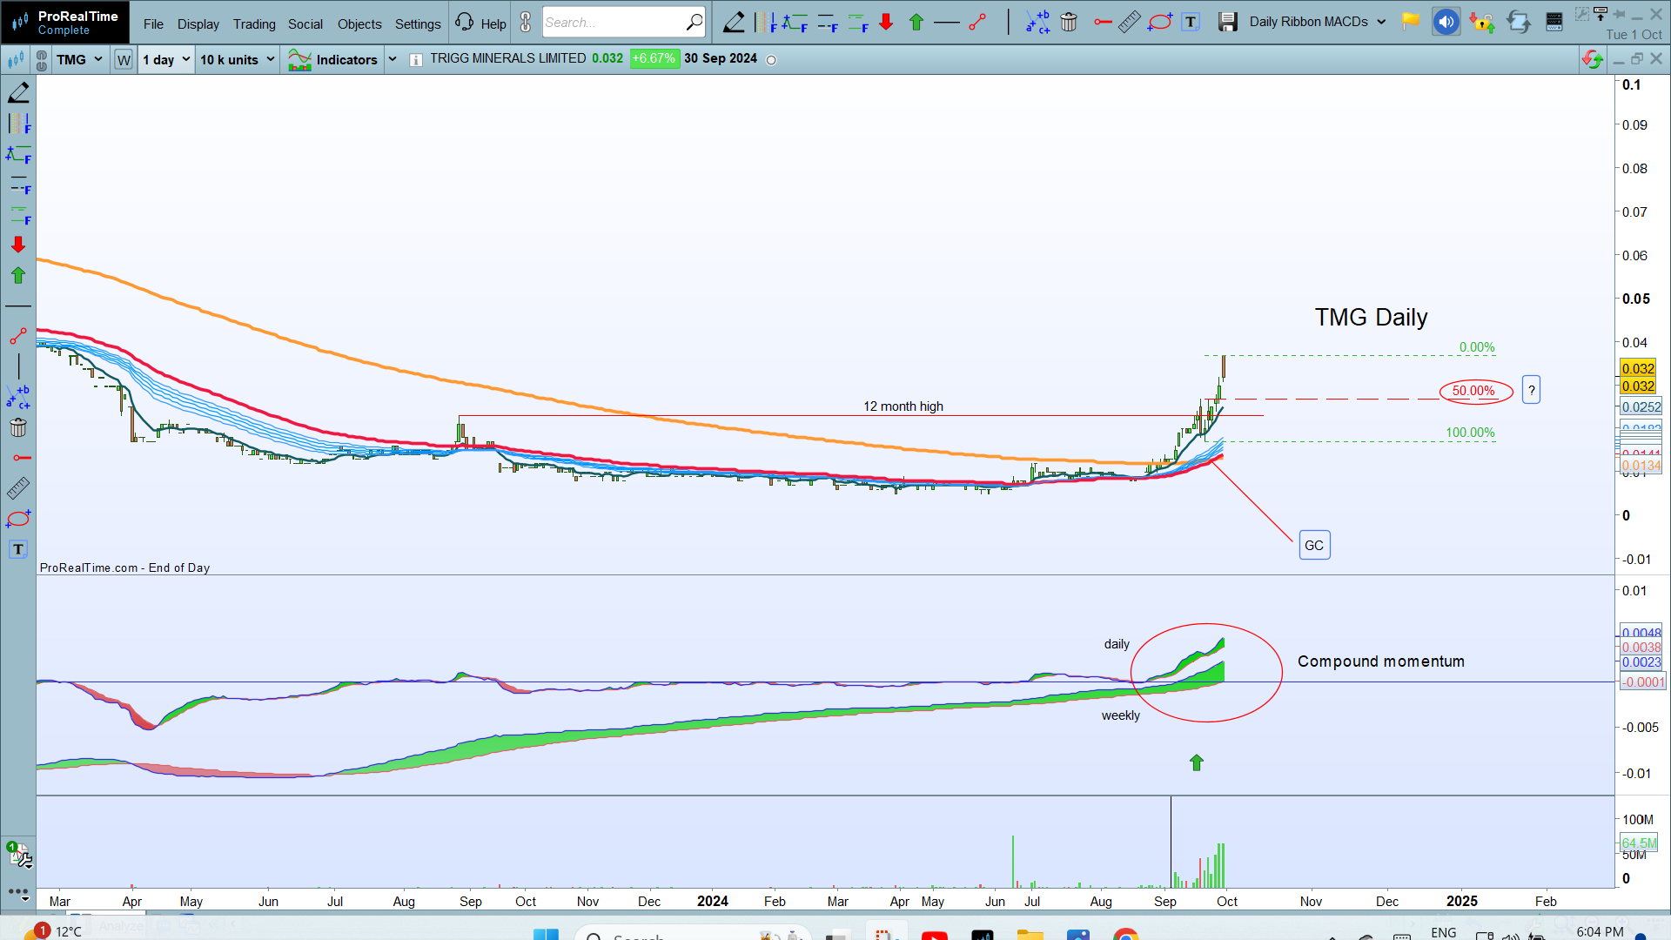Select the green Fibonacci retracement tool in the left sidebar
The width and height of the screenshot is (1671, 940).
[x=18, y=215]
